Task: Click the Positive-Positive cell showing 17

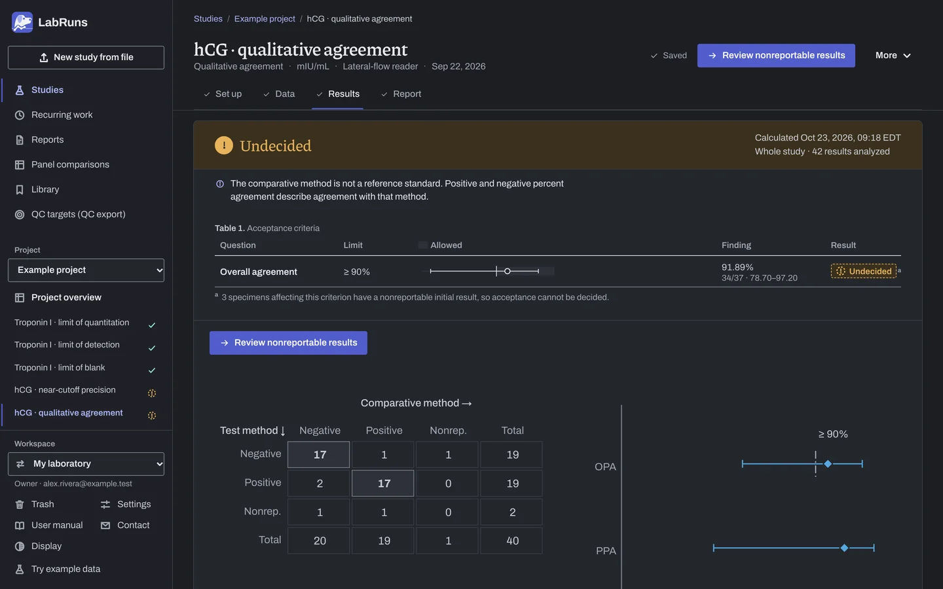Action: coord(383,484)
